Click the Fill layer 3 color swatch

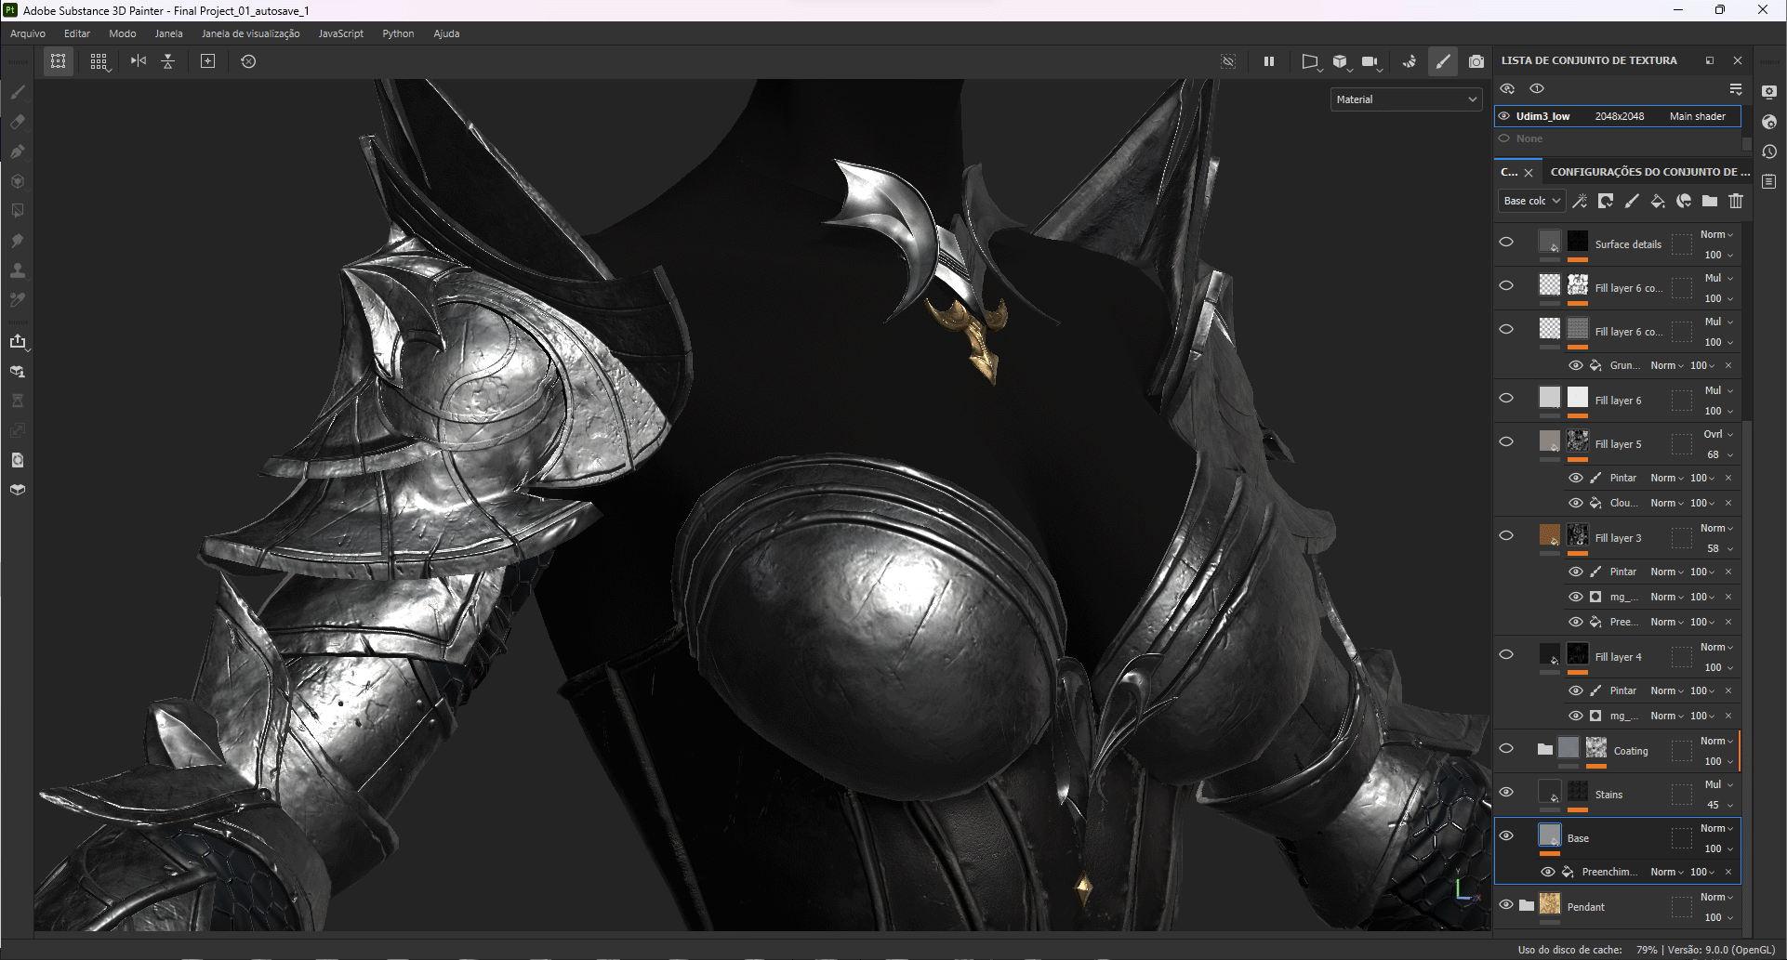coord(1549,536)
